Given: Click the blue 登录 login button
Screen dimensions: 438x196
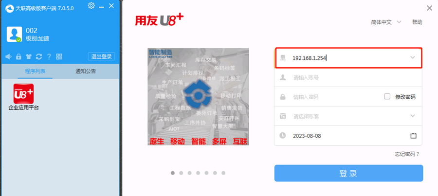Looking at the screenshot, I should [x=348, y=173].
